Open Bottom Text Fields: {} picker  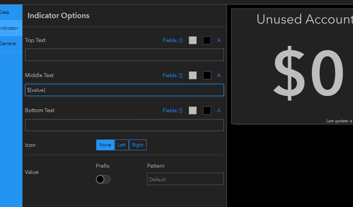click(172, 110)
